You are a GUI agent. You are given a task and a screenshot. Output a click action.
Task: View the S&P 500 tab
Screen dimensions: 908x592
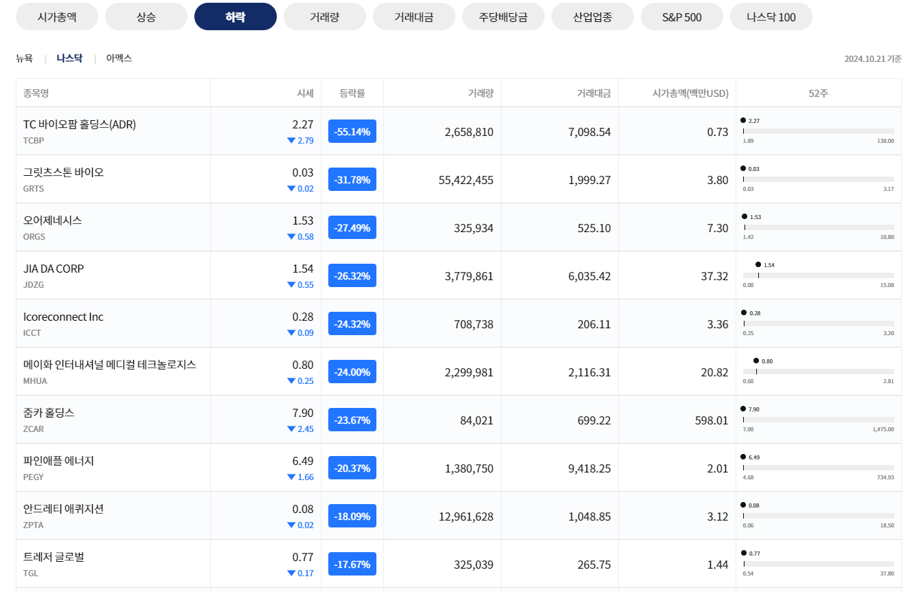[682, 17]
